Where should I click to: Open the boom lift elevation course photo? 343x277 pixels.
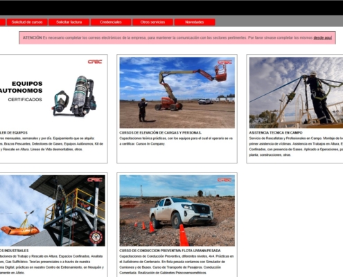[x=177, y=93]
